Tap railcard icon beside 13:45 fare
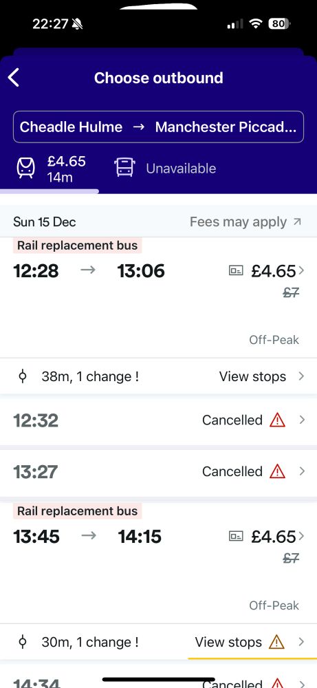Image resolution: width=317 pixels, height=688 pixels. click(236, 536)
